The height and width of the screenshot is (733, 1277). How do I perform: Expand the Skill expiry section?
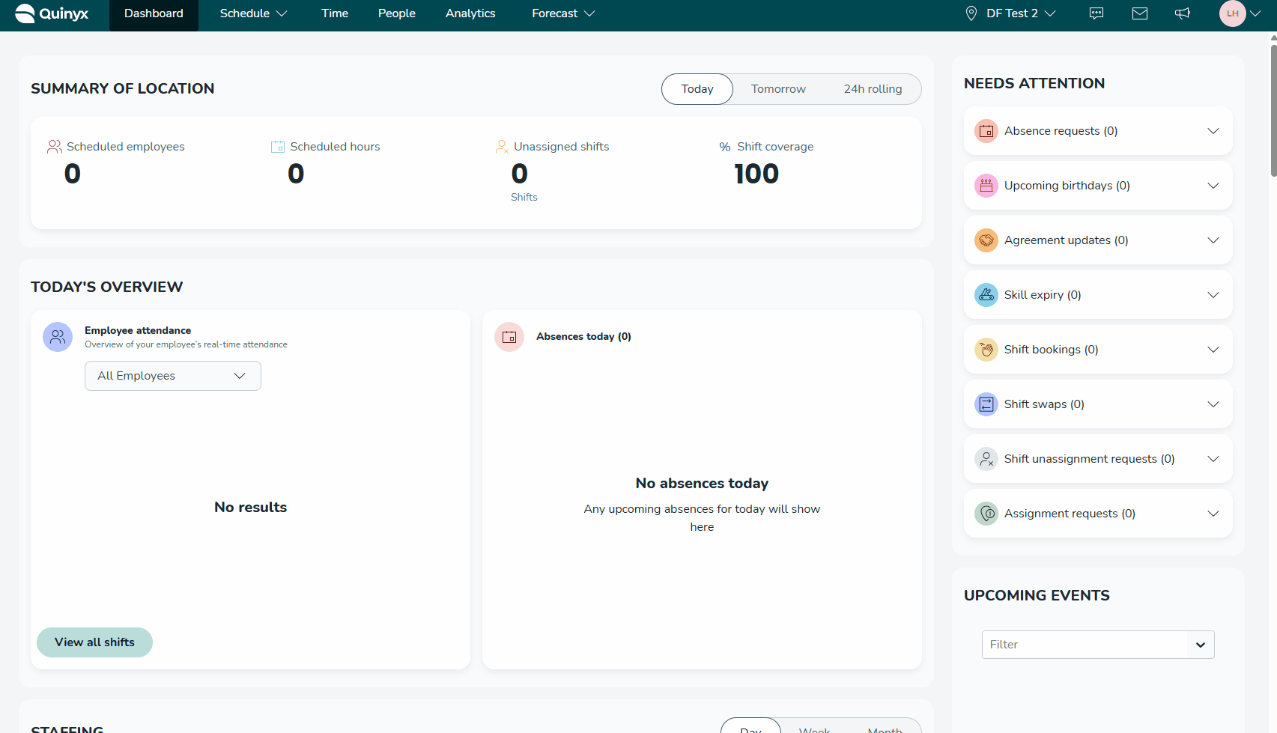click(1213, 295)
